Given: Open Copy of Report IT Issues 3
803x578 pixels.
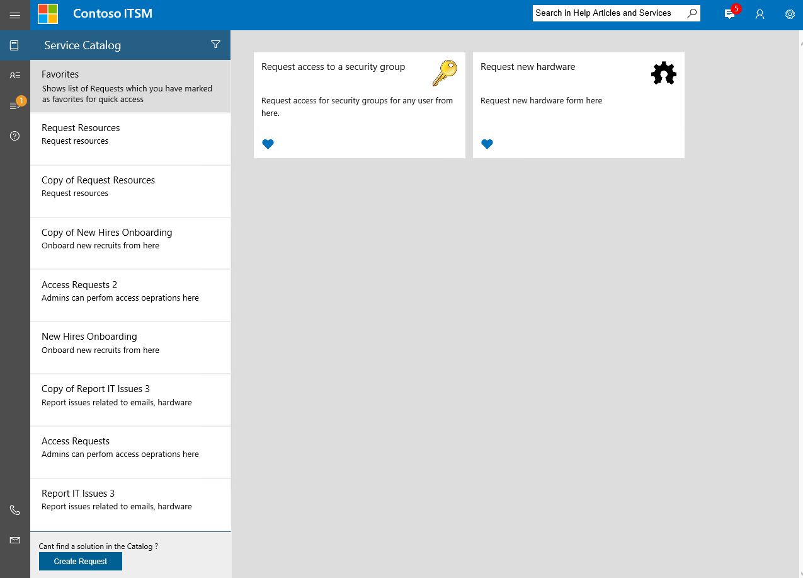Looking at the screenshot, I should 130,400.
